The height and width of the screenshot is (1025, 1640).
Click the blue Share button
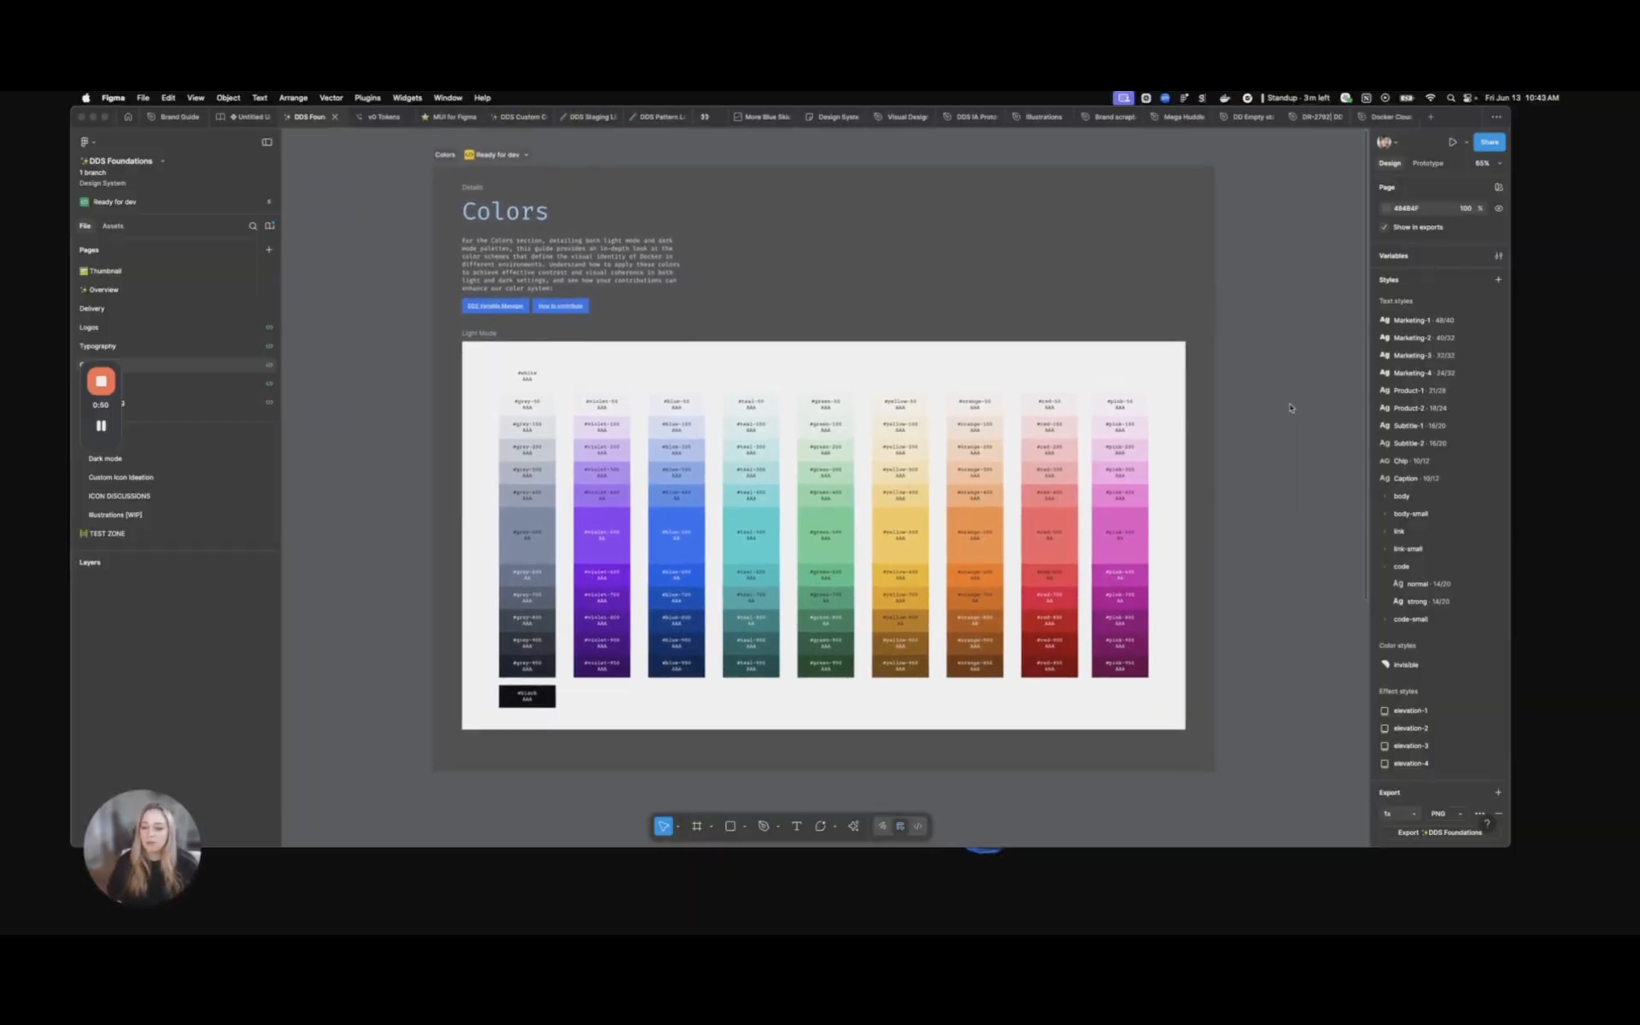coord(1490,142)
